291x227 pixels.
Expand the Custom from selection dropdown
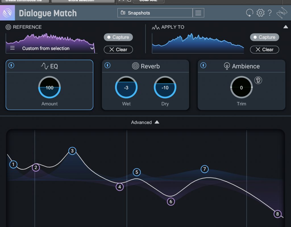pyautogui.click(x=92, y=48)
